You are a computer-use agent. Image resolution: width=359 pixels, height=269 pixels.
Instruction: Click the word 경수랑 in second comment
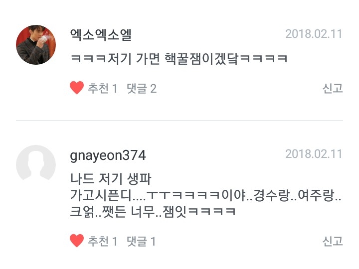pos(272,195)
